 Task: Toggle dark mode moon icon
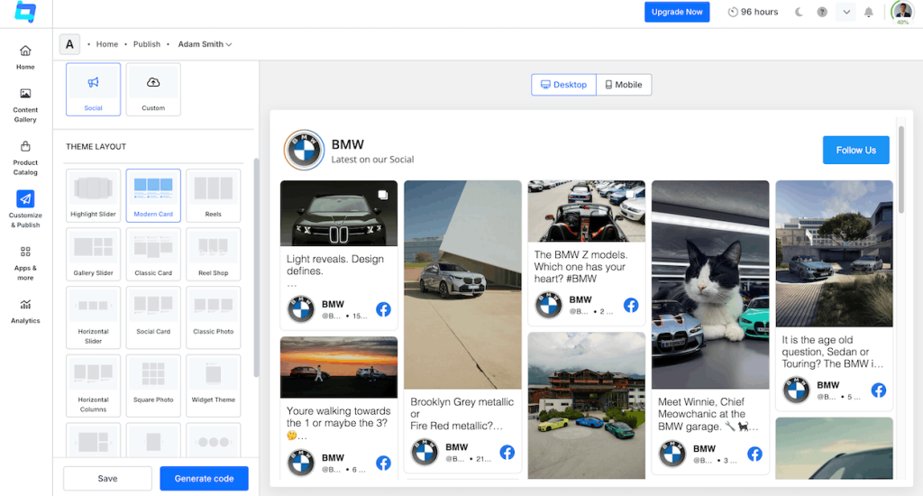pyautogui.click(x=799, y=12)
